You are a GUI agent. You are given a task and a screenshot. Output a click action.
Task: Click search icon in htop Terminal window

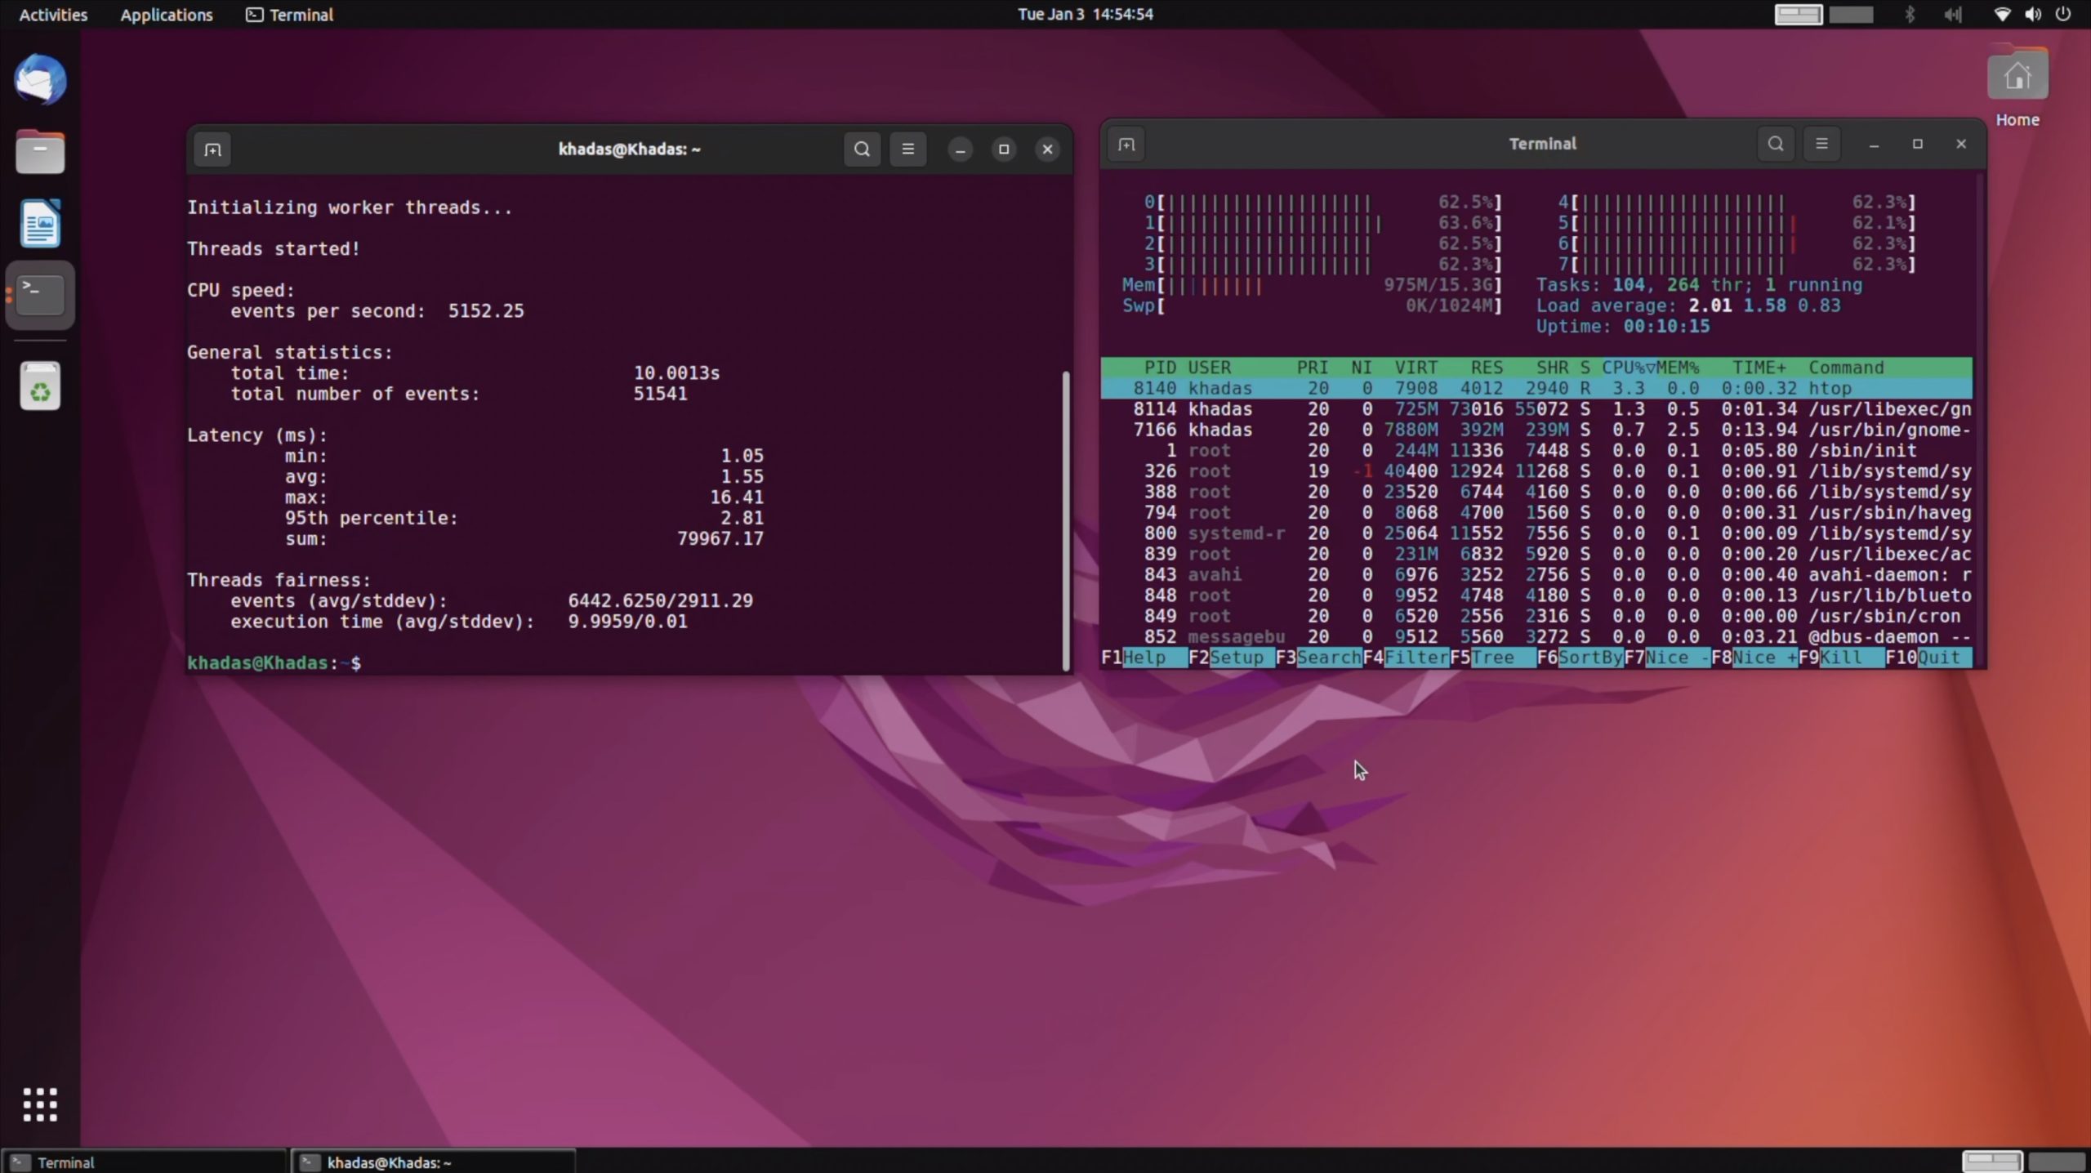click(1775, 145)
